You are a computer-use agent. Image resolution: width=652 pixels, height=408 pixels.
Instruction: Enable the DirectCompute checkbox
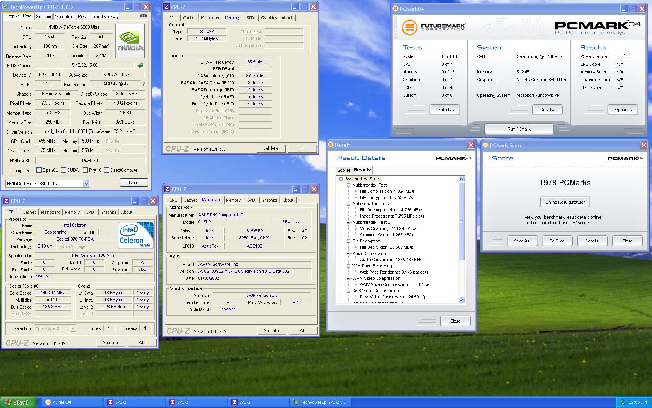(106, 170)
